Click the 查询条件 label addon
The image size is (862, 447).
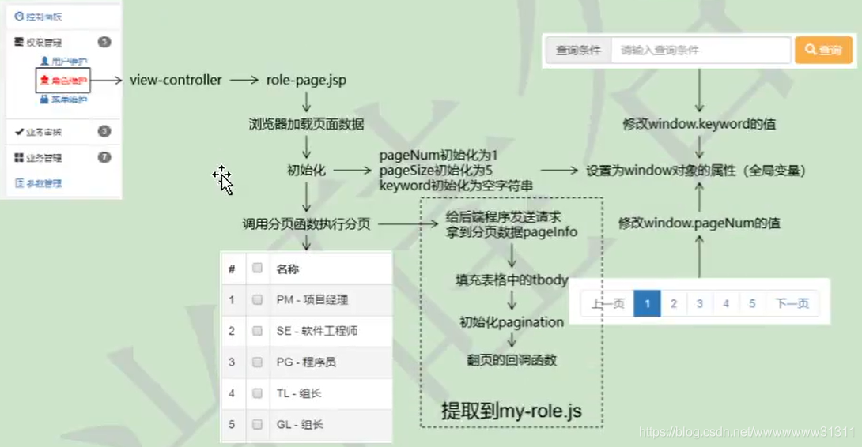tap(578, 51)
